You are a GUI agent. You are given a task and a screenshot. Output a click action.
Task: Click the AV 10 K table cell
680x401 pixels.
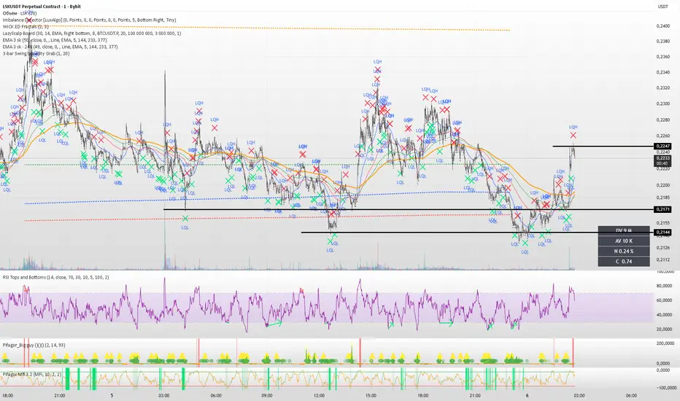(x=624, y=241)
